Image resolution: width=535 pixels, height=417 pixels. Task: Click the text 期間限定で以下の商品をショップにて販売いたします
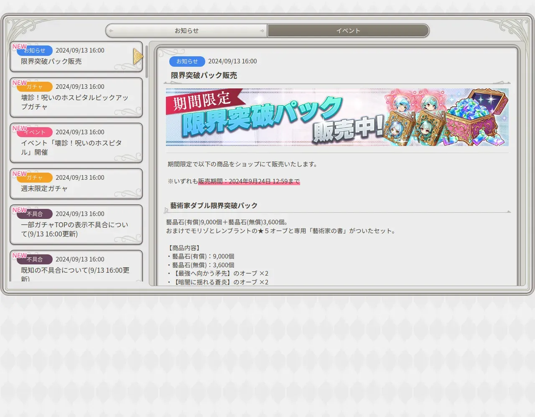click(243, 164)
